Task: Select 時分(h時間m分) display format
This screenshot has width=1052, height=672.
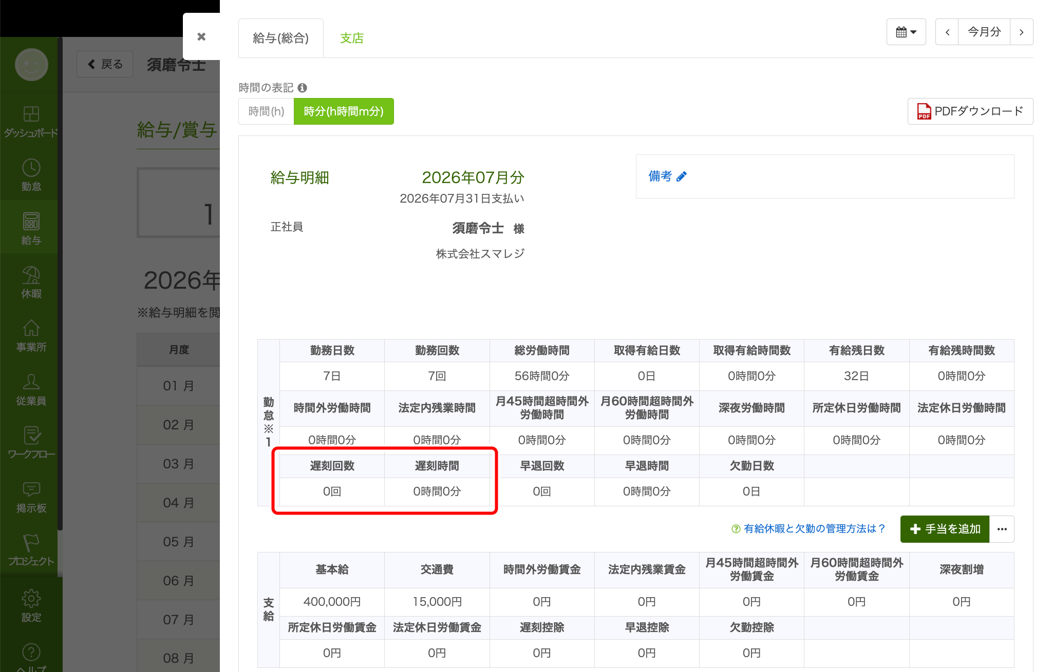Action: click(344, 111)
